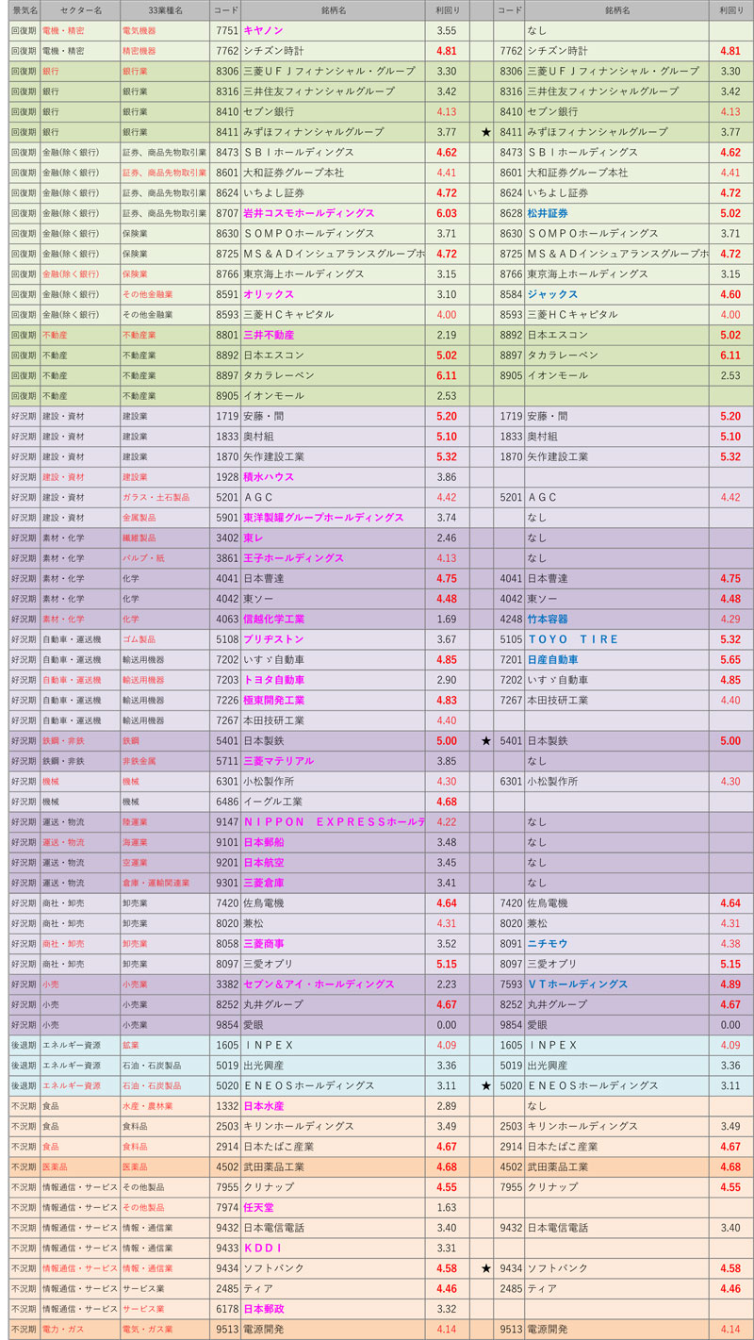Click the code 8628
754x1340 pixels.
click(x=510, y=213)
